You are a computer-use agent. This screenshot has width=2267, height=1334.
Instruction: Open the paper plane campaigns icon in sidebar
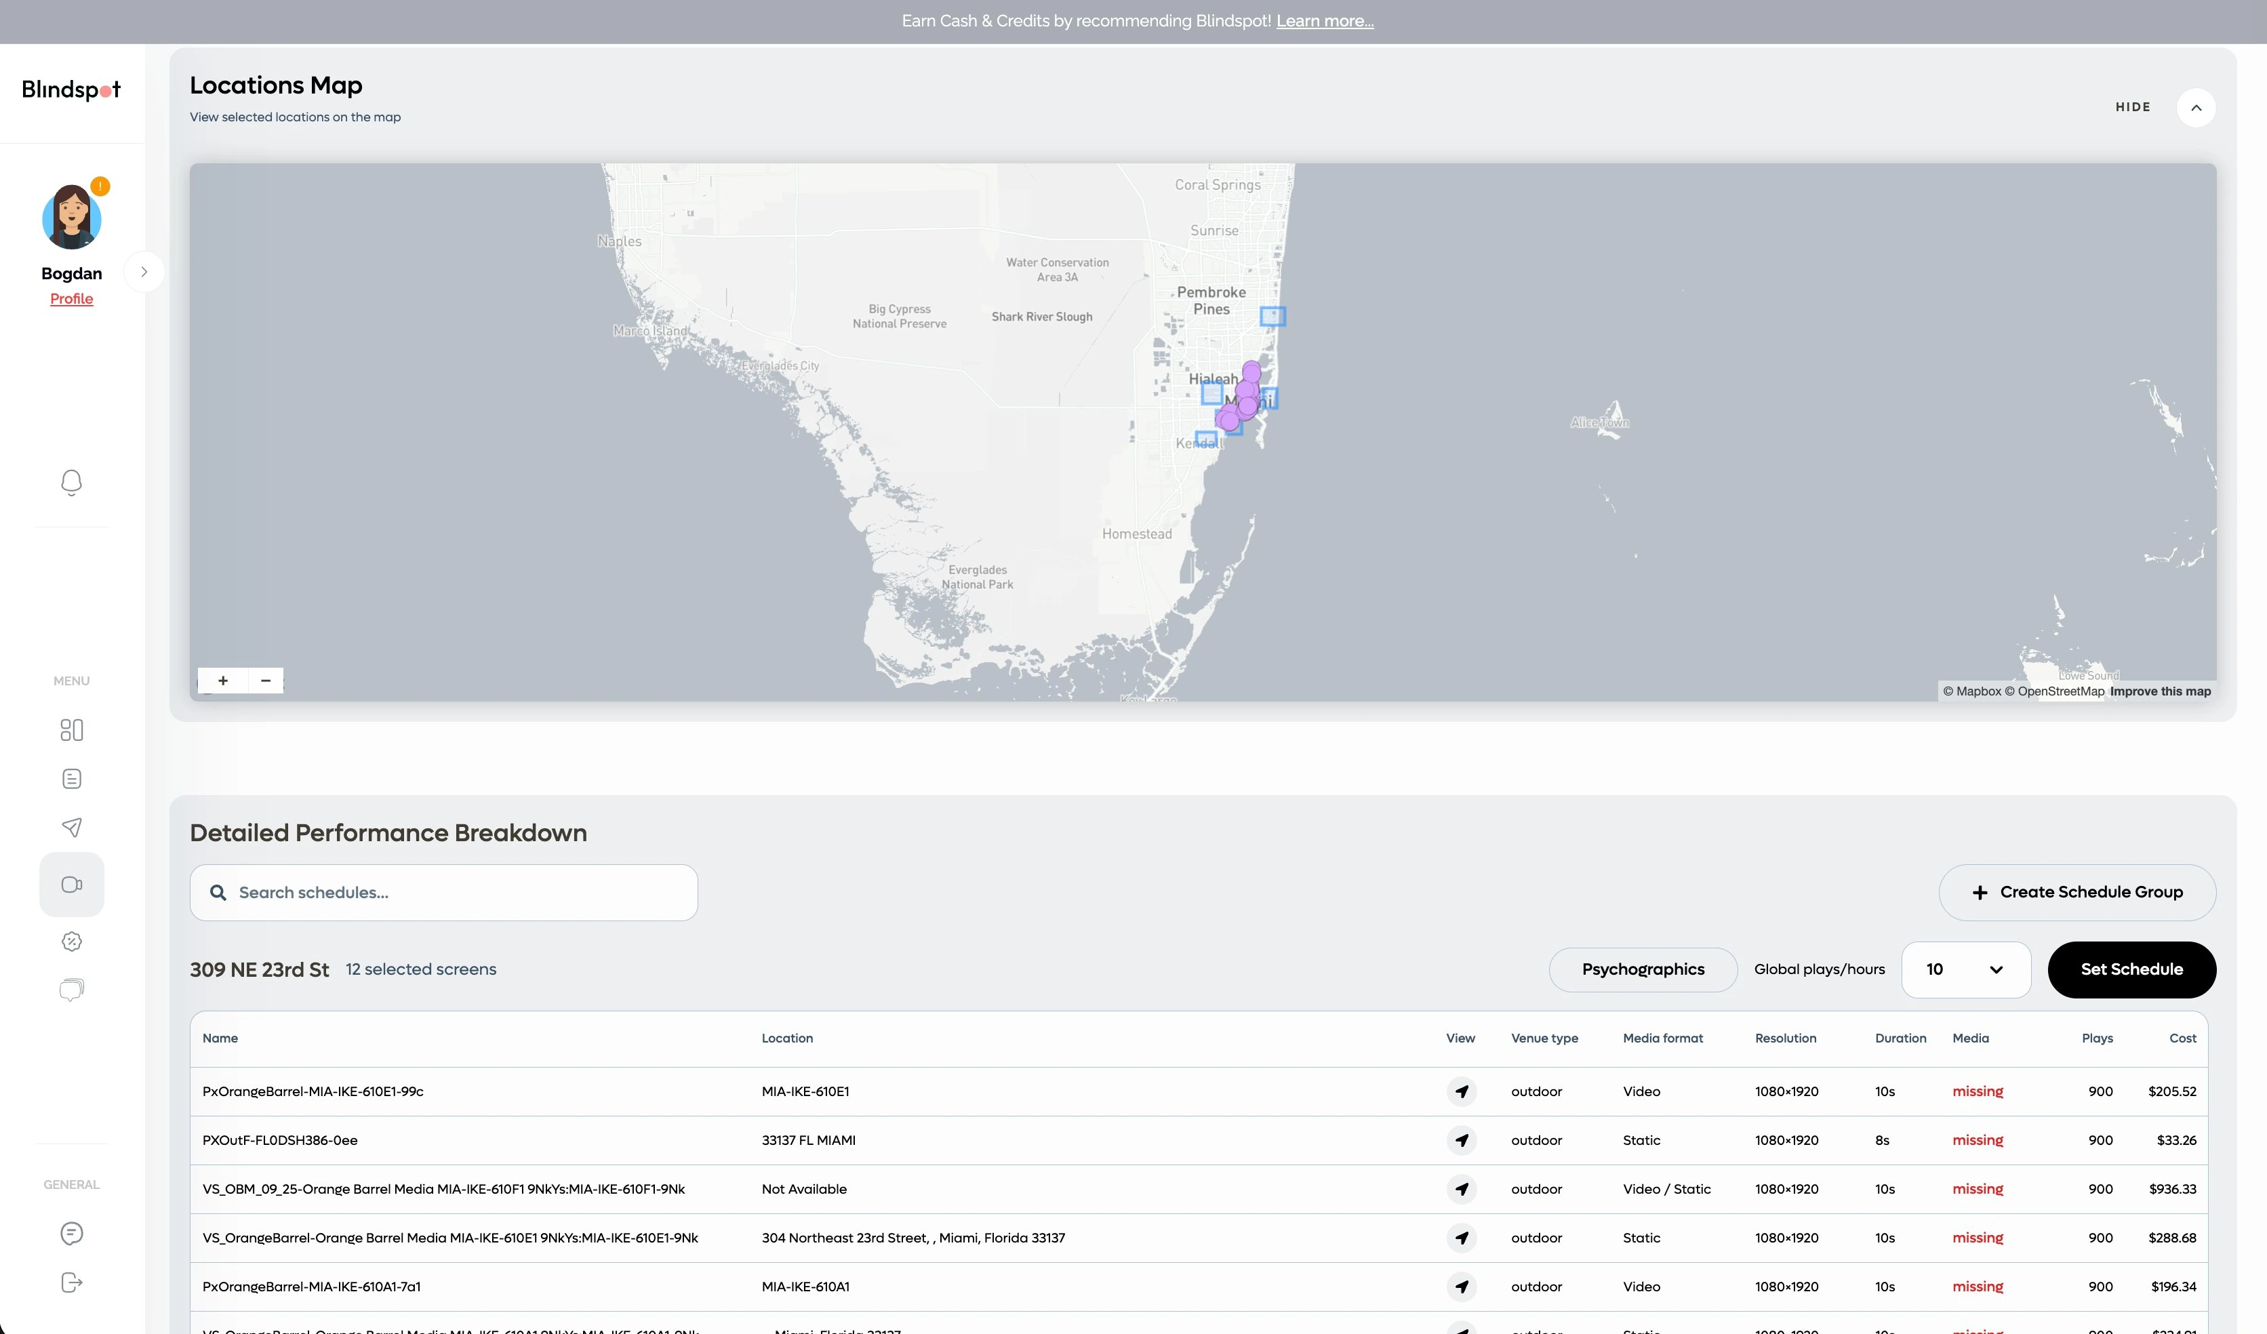click(x=71, y=828)
